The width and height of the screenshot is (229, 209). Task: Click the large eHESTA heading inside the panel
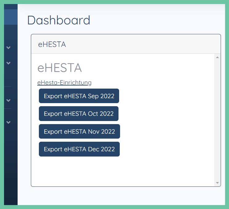[x=60, y=68]
